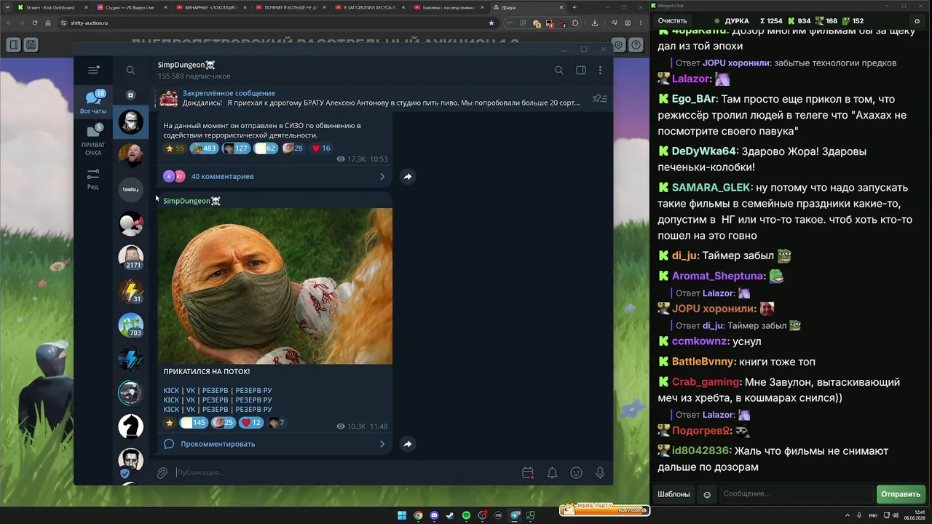
Task: Toggle the Telegram right info sidebar
Action: click(581, 71)
